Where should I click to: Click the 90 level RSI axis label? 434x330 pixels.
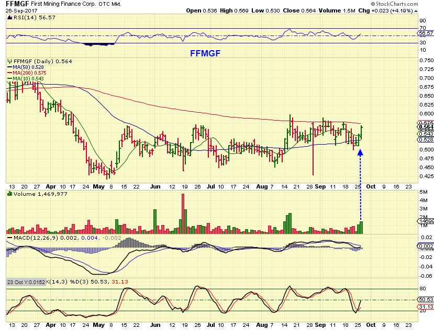[x=422, y=21]
